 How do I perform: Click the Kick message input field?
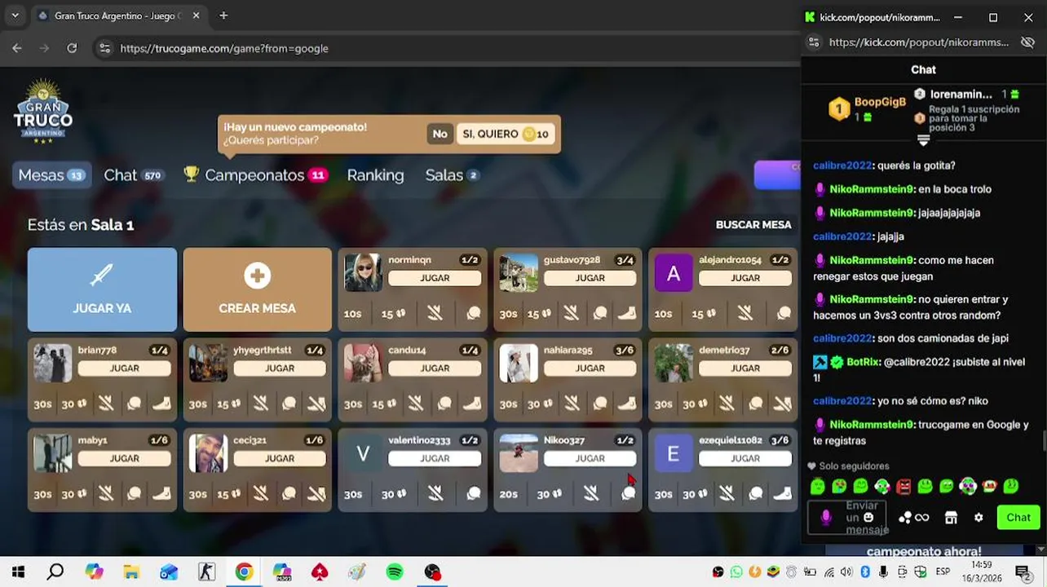point(847,518)
